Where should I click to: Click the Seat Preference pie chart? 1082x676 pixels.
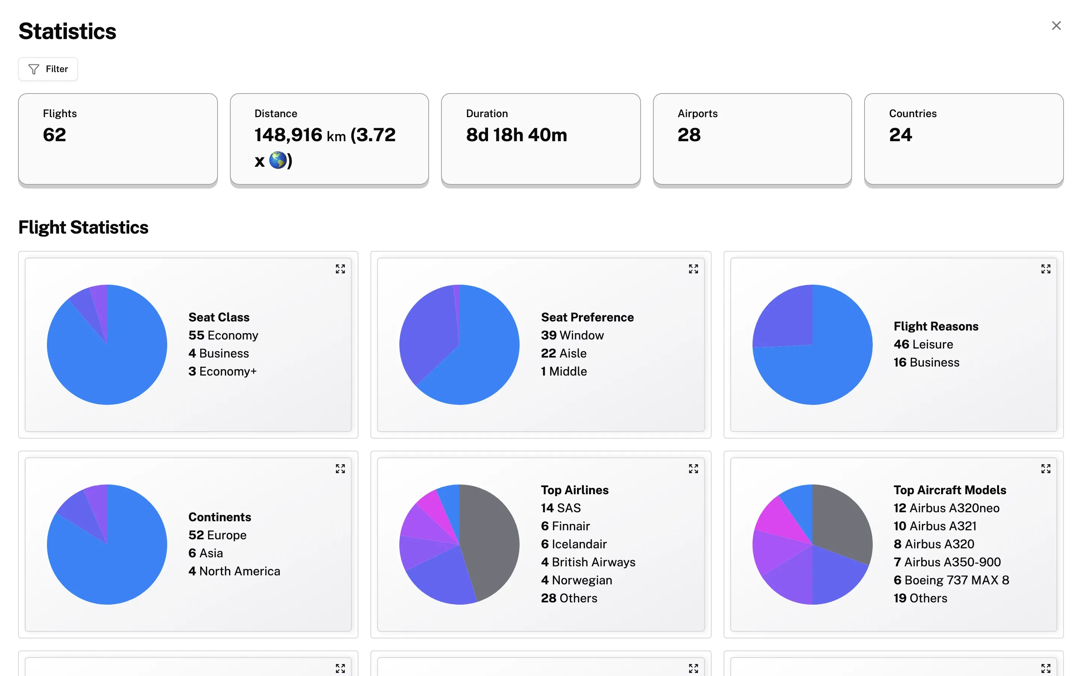(x=459, y=345)
